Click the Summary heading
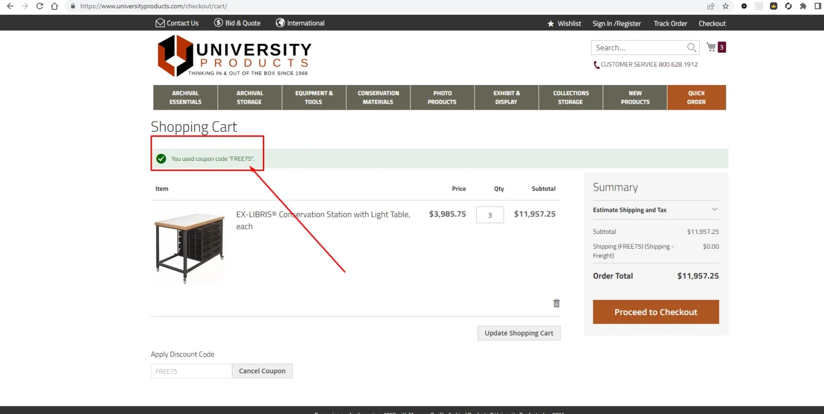Image resolution: width=824 pixels, height=414 pixels. click(615, 187)
